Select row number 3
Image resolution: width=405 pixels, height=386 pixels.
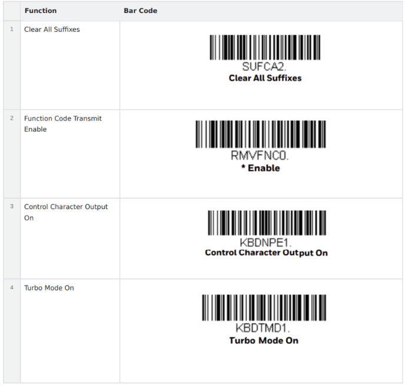click(12, 207)
